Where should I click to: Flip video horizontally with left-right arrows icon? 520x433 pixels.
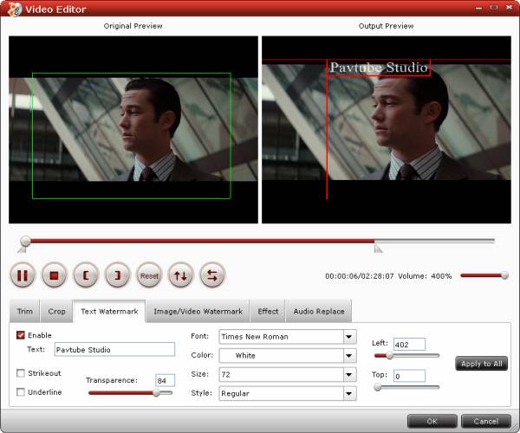(212, 275)
